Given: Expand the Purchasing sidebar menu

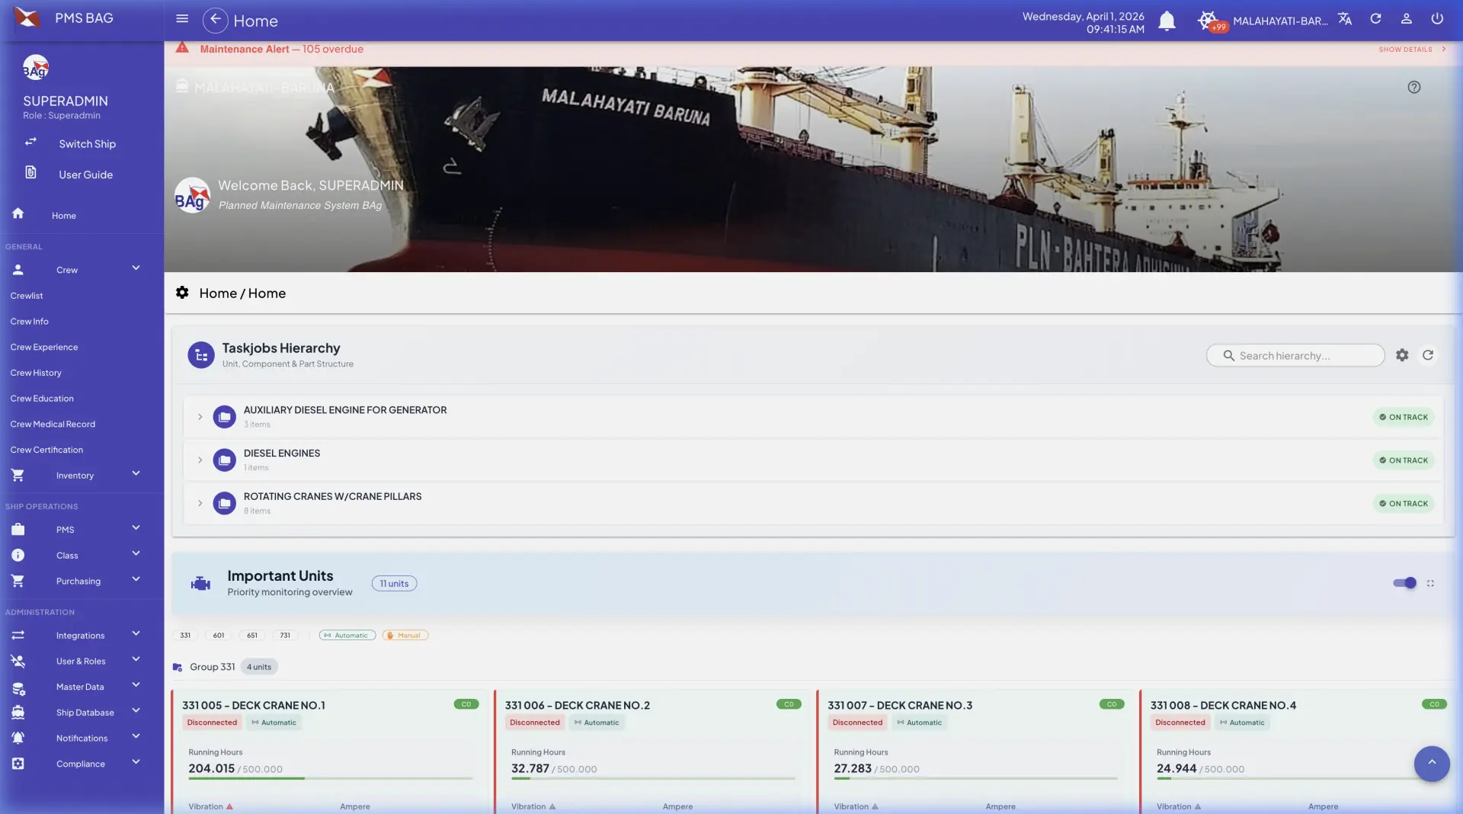Looking at the screenshot, I should tap(136, 580).
